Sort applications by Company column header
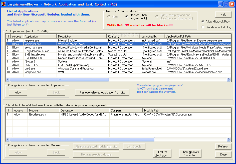The height and width of the screenshot is (164, 236). [123, 36]
